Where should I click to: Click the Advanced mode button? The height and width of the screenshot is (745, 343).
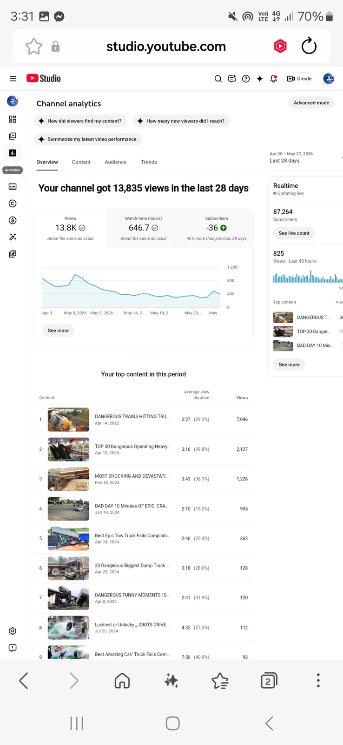click(311, 103)
